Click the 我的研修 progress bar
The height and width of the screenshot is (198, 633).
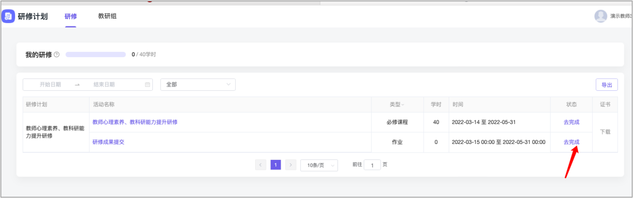(95, 54)
